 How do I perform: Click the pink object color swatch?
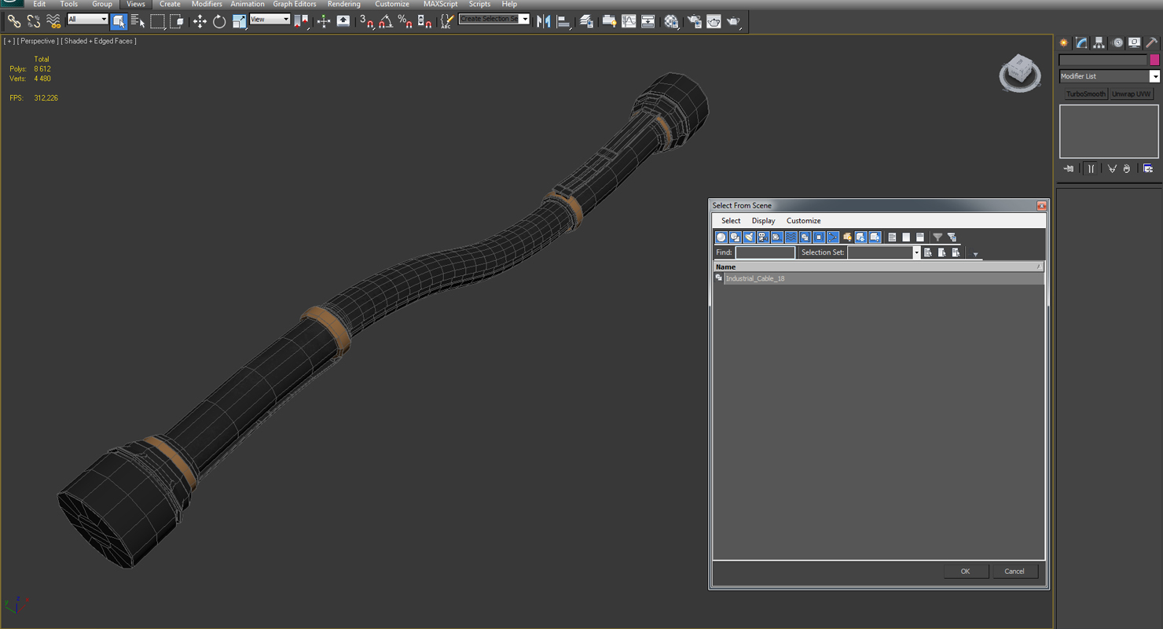1154,60
